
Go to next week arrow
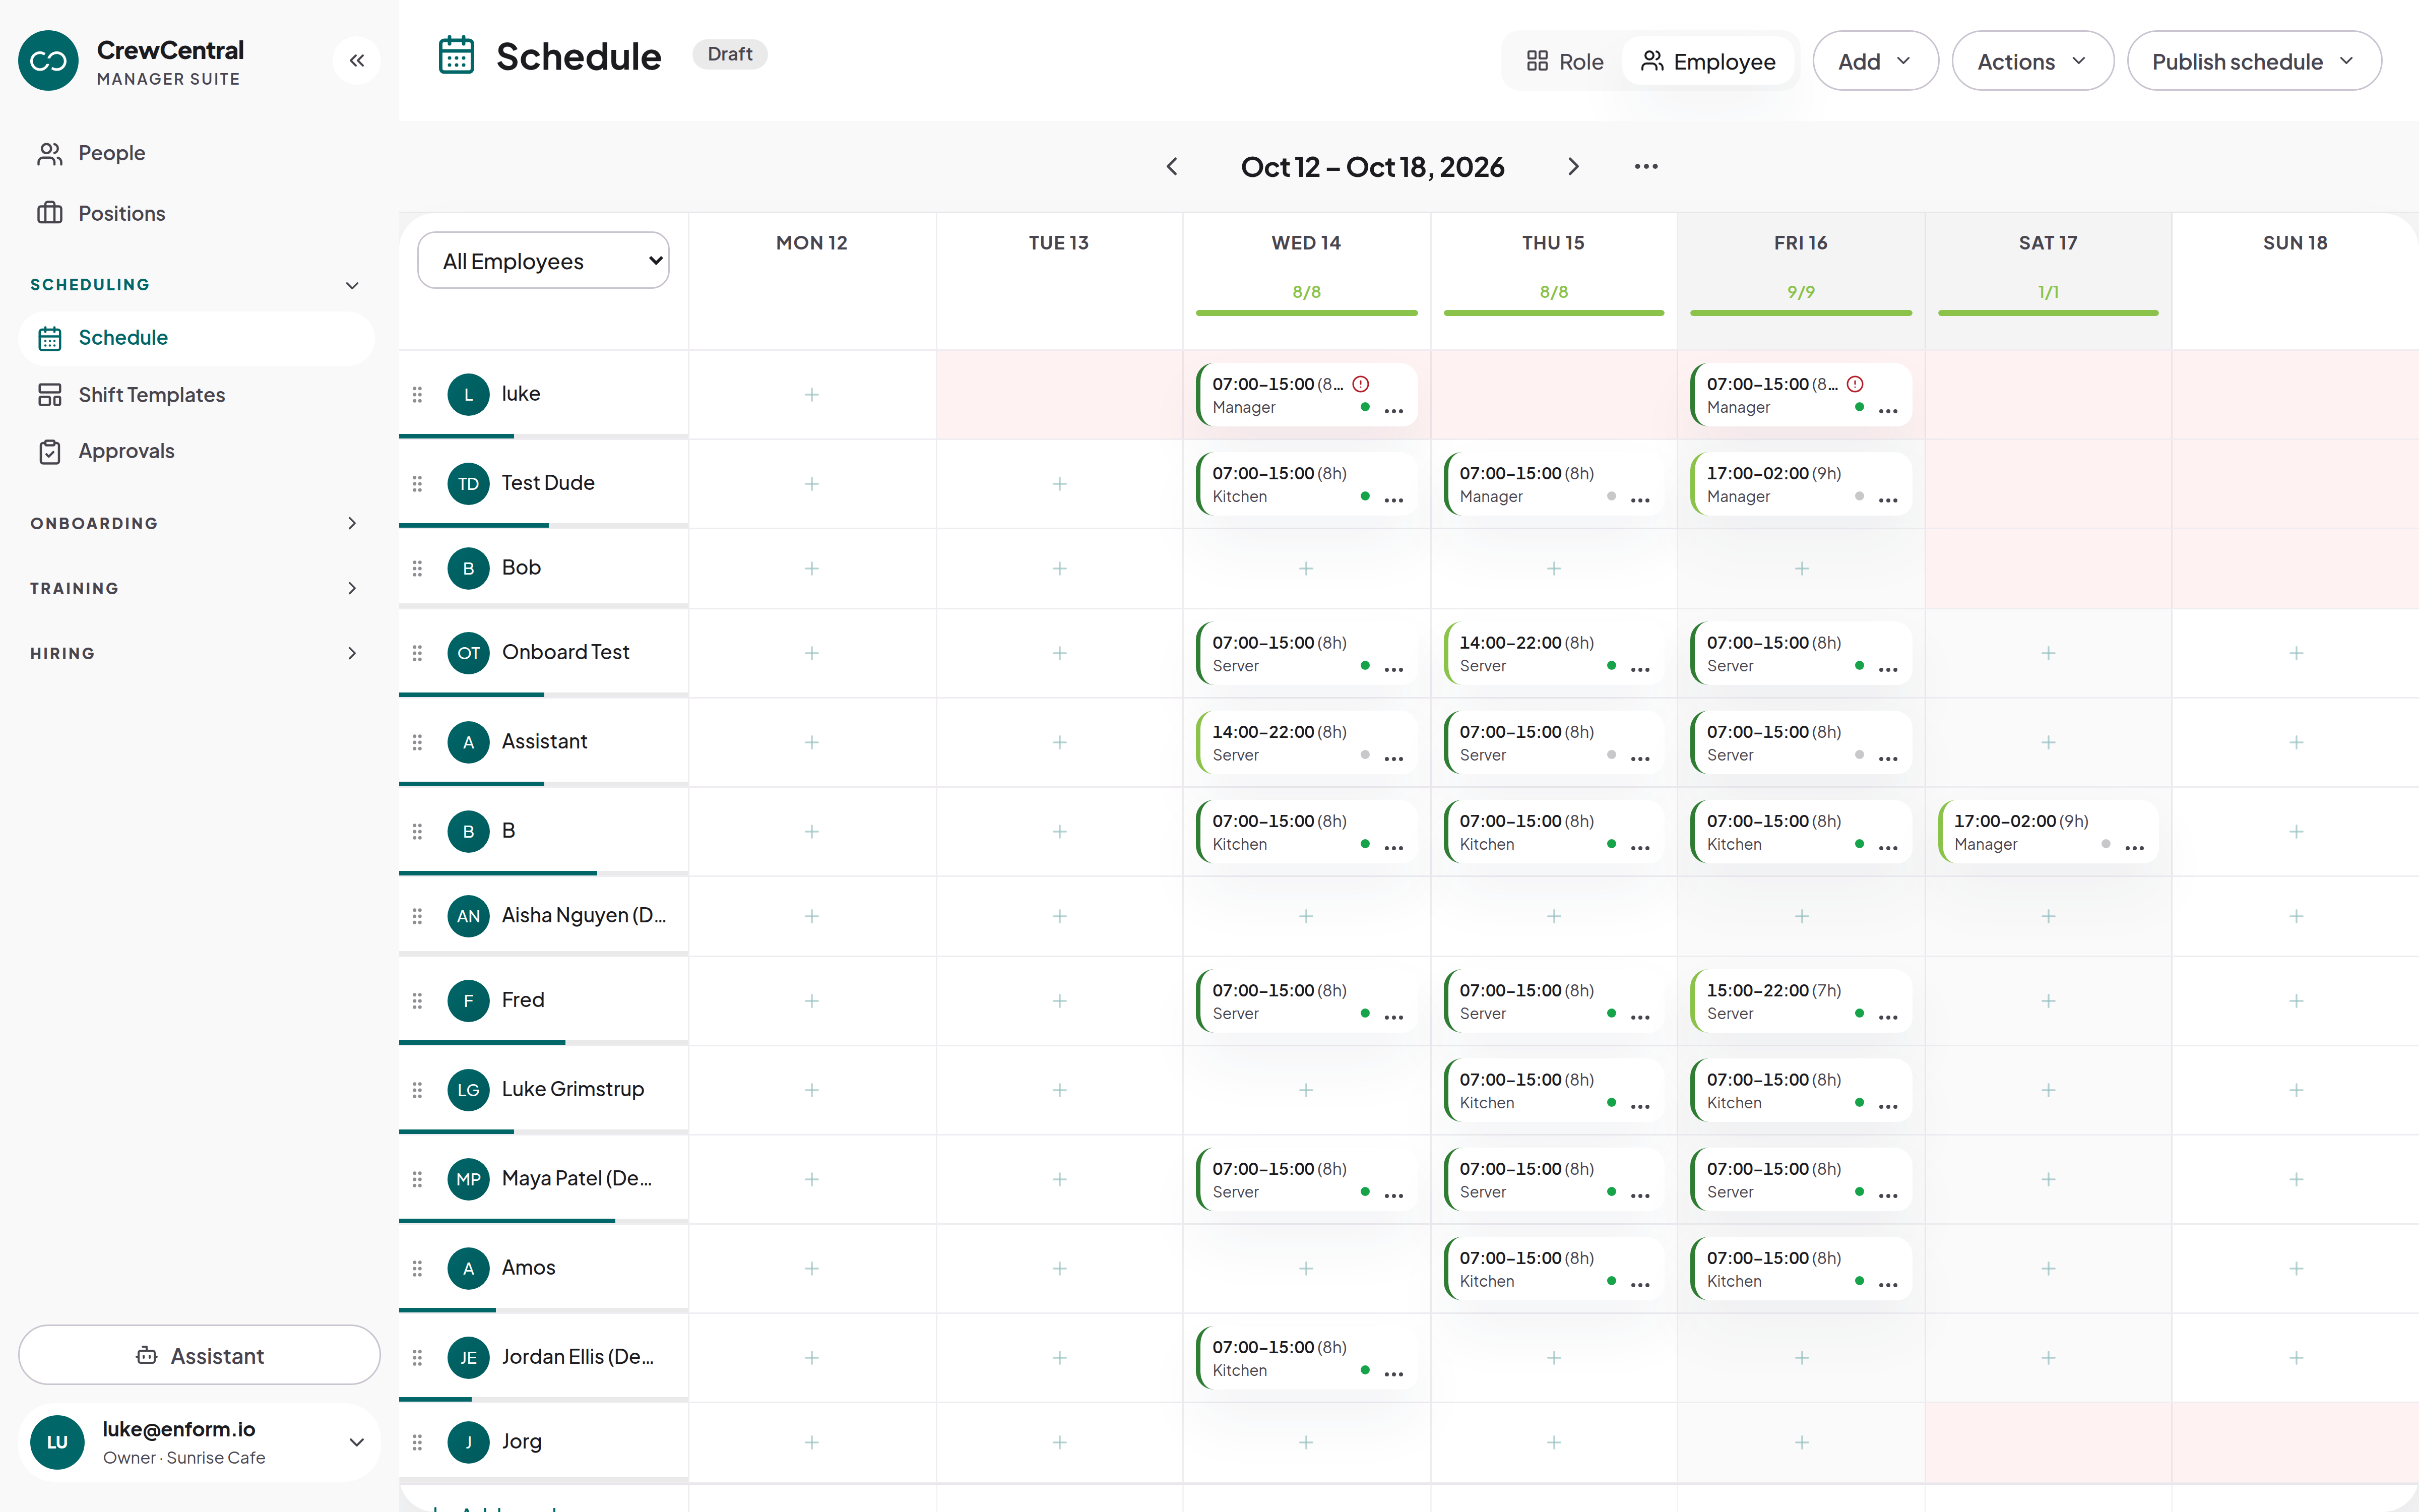tap(1573, 167)
